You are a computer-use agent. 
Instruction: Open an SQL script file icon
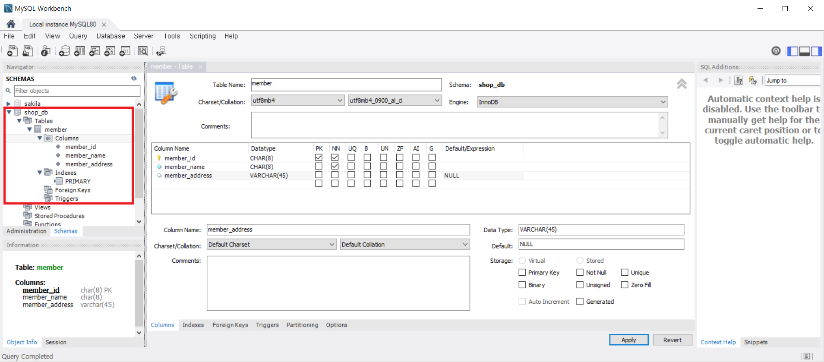28,51
